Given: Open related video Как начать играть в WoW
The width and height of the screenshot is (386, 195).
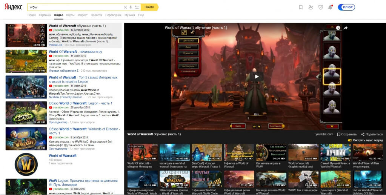Looking at the screenshot, I should [271, 156].
